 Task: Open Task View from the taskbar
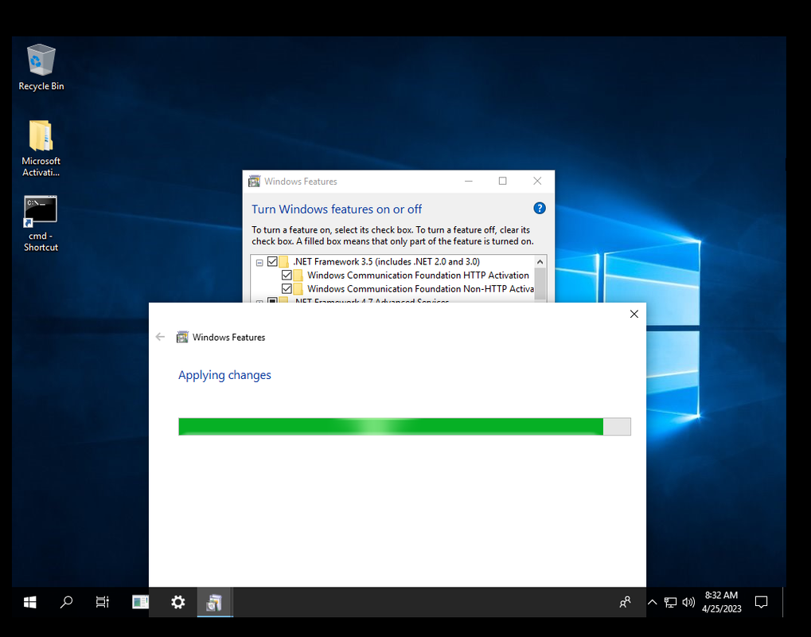click(x=103, y=602)
